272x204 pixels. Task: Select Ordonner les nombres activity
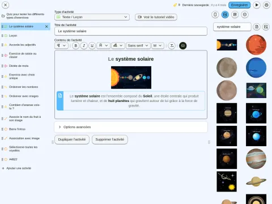click(x=25, y=87)
